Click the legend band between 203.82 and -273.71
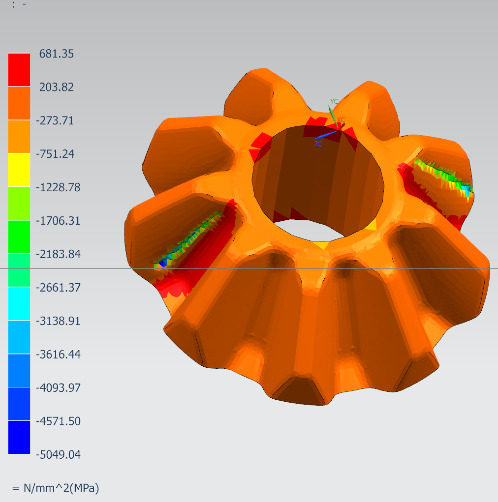Viewport: 498px width, 502px height. pyautogui.click(x=19, y=103)
